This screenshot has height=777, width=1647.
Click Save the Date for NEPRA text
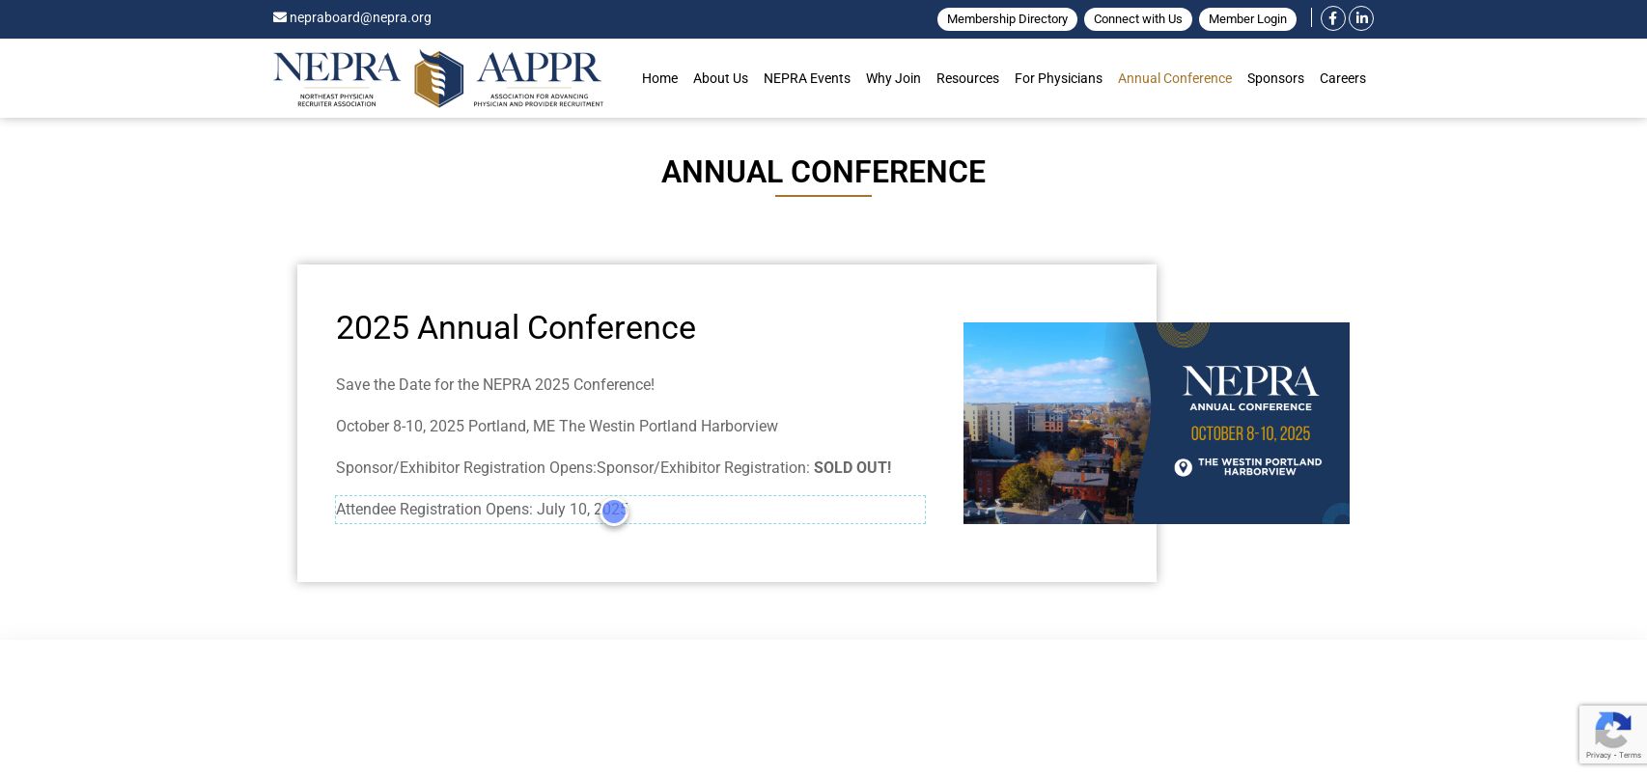click(495, 384)
